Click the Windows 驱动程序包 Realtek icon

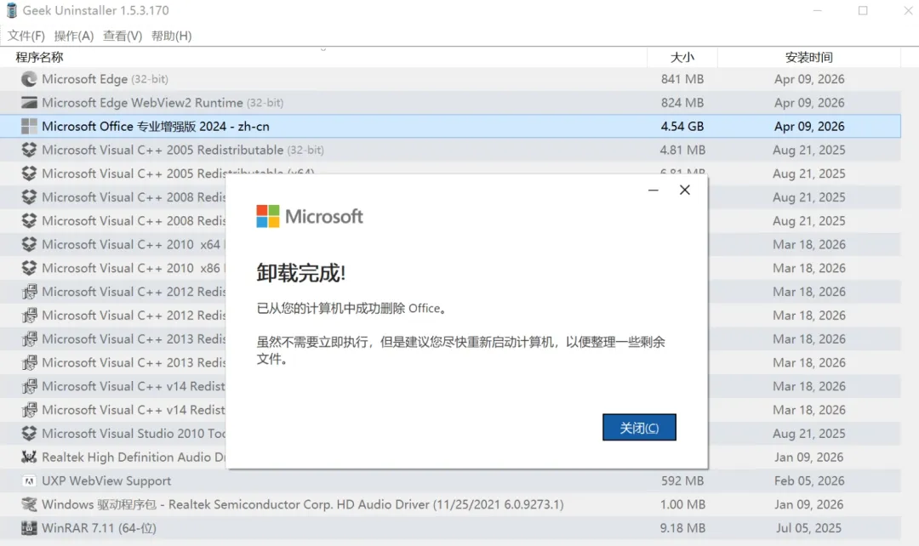(29, 504)
